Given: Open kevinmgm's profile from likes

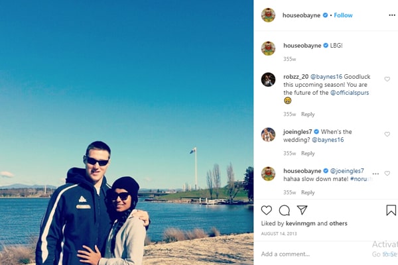Looking at the screenshot, I should coord(300,223).
